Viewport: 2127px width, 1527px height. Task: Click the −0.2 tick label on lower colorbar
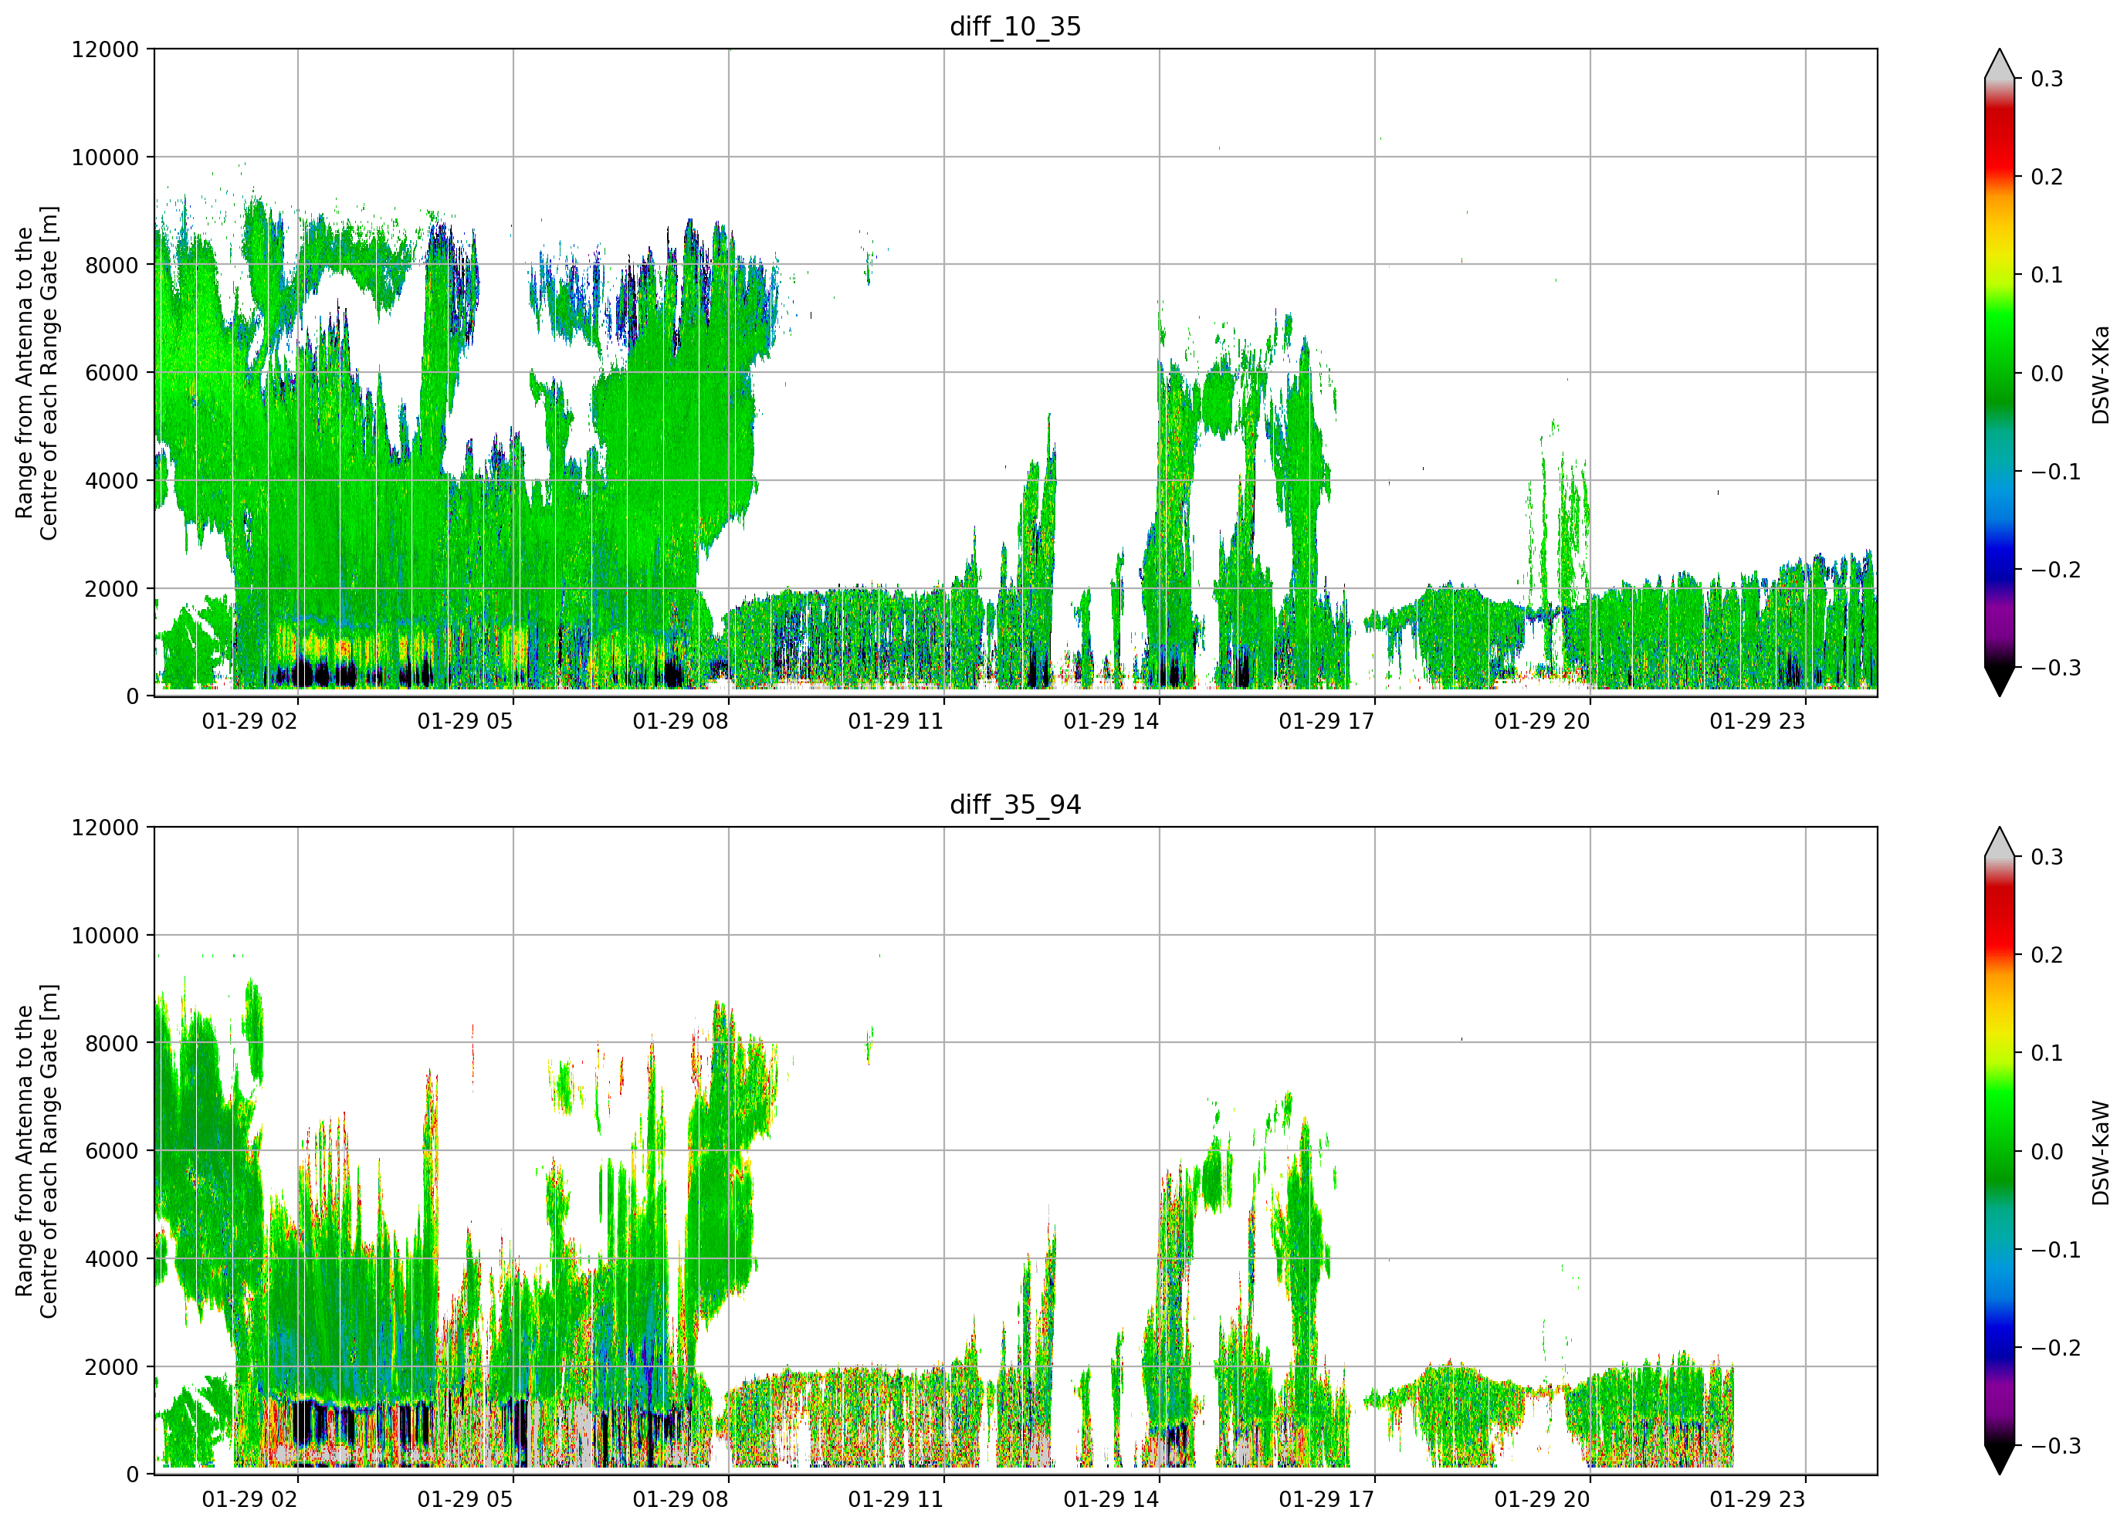point(2056,1348)
